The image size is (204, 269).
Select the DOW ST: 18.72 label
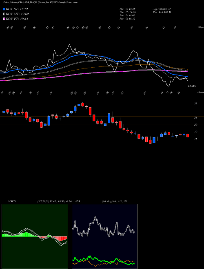coord(17,9)
